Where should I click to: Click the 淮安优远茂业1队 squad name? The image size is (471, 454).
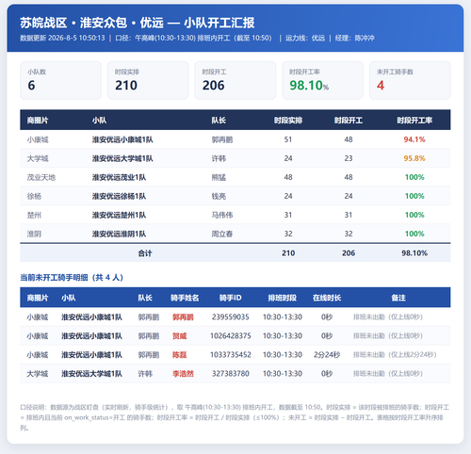pyautogui.click(x=119, y=177)
